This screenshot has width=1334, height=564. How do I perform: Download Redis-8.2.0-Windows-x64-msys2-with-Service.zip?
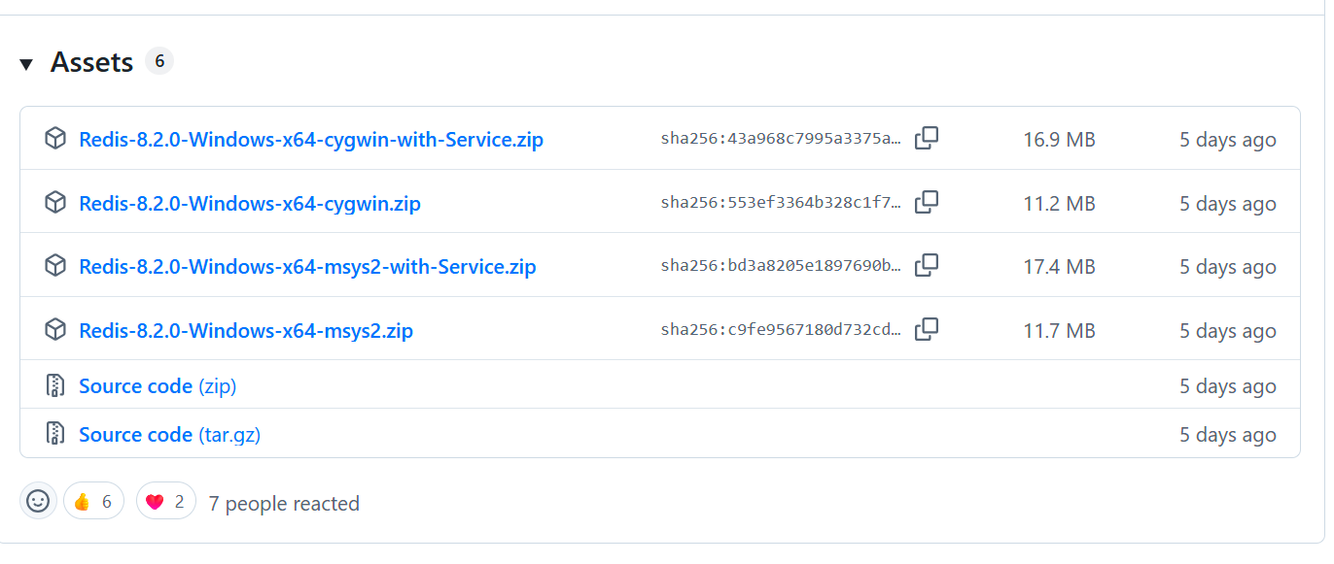click(307, 267)
